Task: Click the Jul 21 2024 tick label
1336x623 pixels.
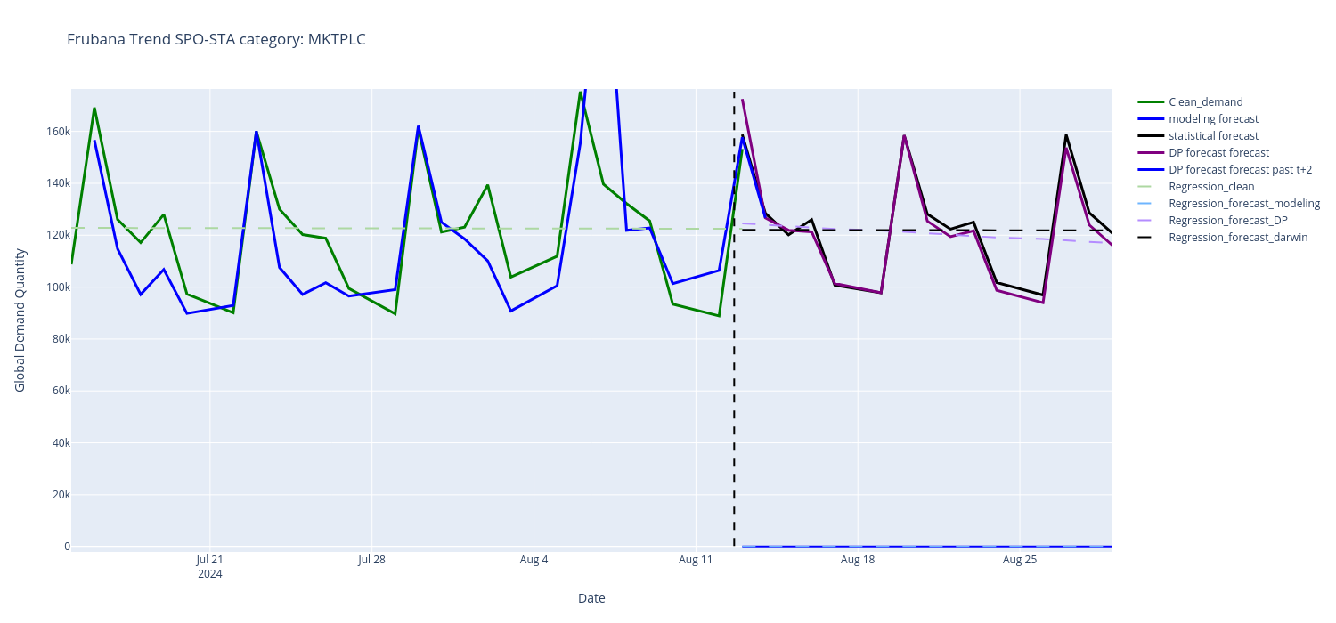Action: pos(210,566)
